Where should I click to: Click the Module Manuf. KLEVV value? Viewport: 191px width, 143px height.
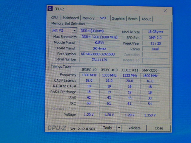pyautogui.click(x=100, y=43)
